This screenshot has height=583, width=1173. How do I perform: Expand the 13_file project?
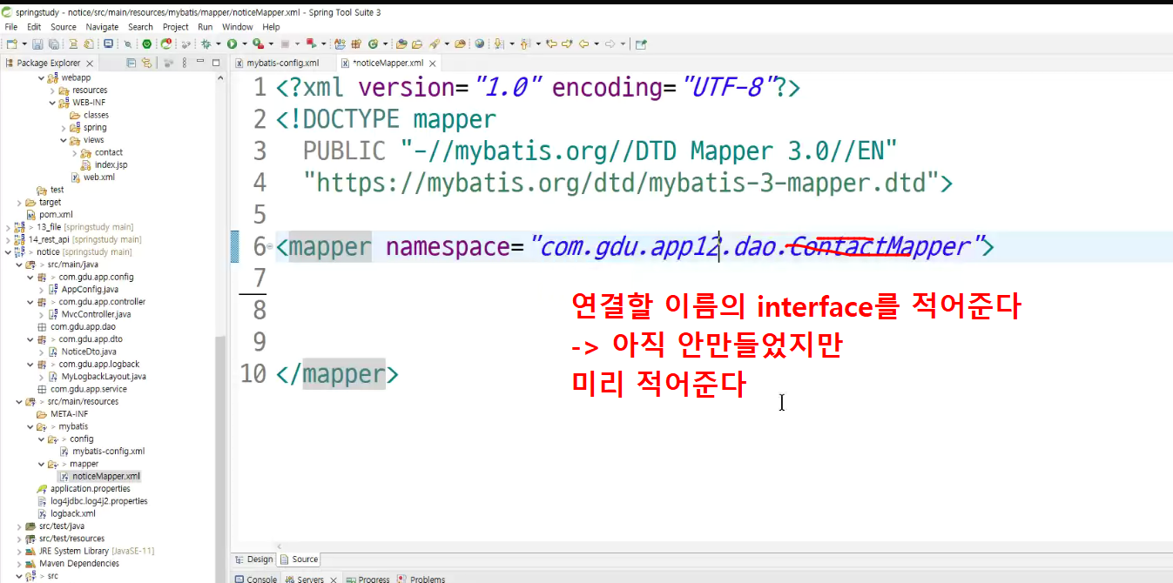tap(8, 227)
